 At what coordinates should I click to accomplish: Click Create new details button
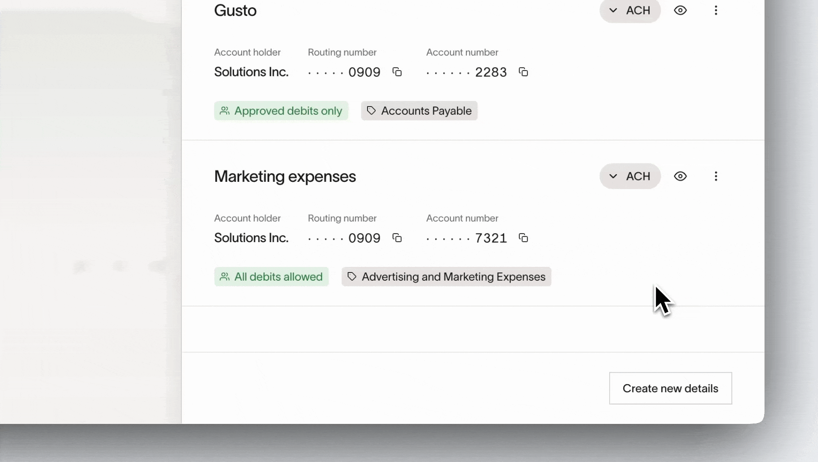pos(670,388)
